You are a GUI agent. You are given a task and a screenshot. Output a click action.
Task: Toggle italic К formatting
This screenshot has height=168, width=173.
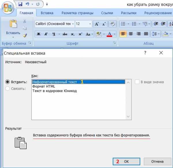point(46,34)
